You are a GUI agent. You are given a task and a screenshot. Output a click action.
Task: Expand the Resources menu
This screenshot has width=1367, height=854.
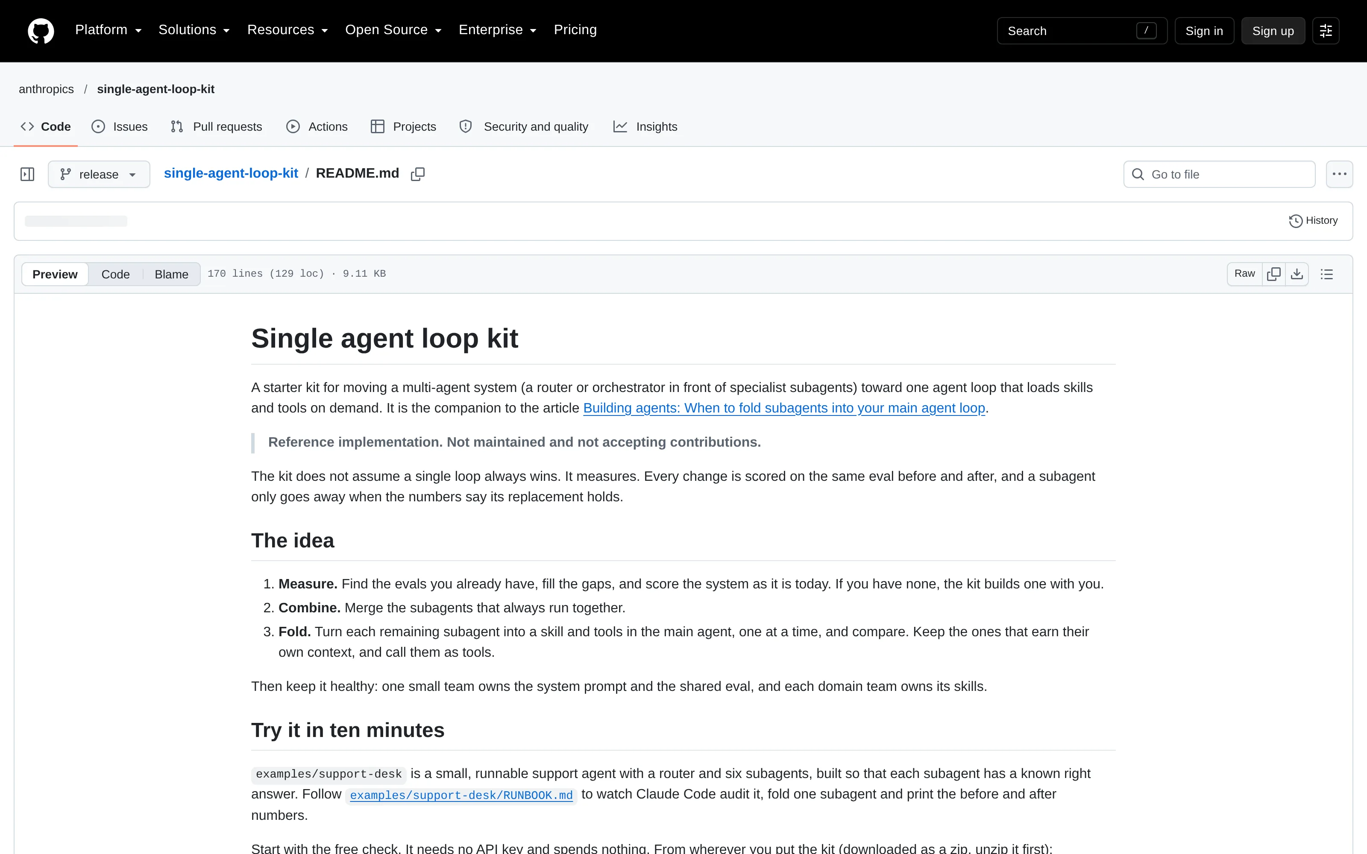287,30
